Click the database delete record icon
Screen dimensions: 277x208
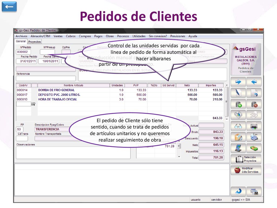pos(254,104)
